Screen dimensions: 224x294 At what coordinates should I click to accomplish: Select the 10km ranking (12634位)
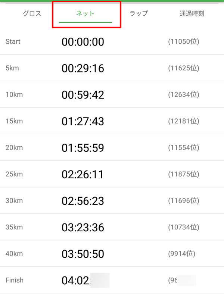pos(183,95)
